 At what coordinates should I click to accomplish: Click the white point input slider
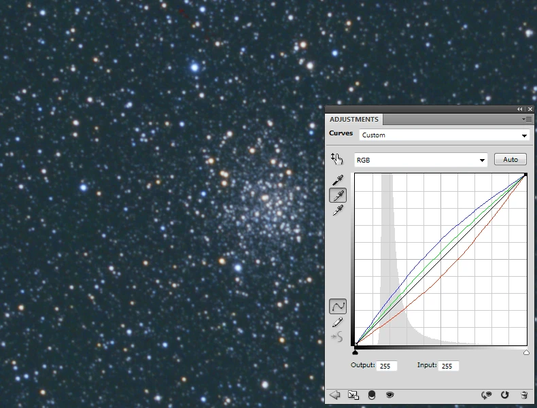526,352
